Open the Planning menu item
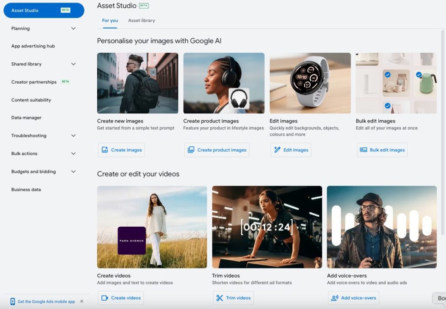446x309 pixels. coord(20,28)
